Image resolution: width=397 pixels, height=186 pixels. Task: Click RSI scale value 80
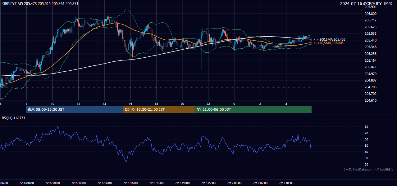tap(366, 127)
